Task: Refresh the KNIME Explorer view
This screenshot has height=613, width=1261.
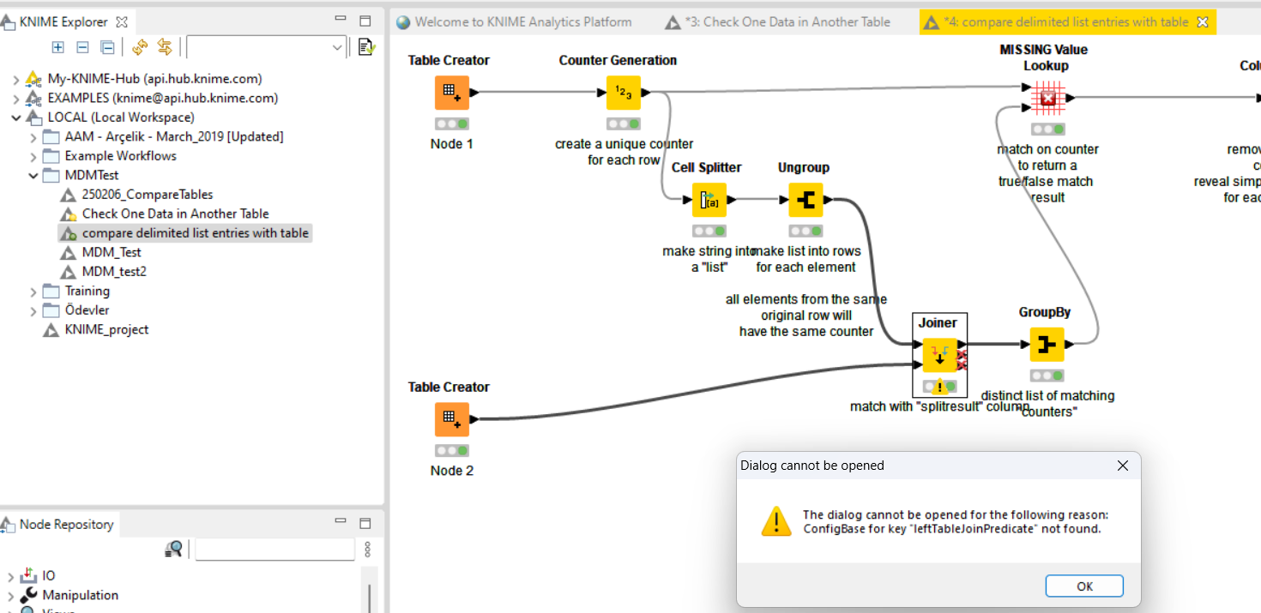Action: (x=140, y=47)
